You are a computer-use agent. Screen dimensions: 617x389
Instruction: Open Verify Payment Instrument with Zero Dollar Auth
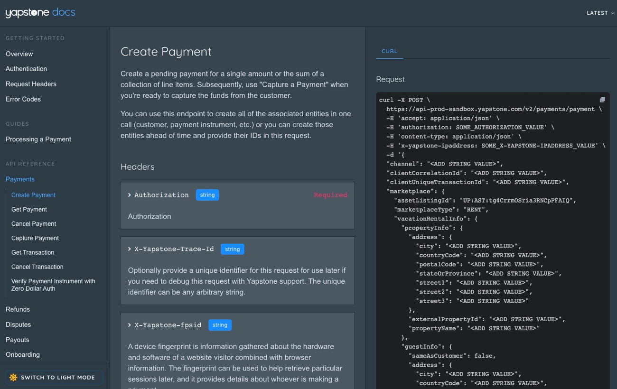(53, 285)
